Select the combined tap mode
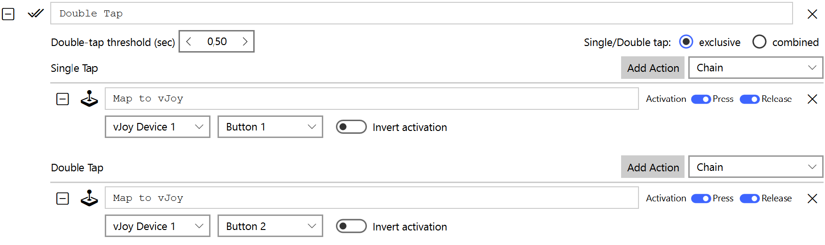This screenshot has height=245, width=825. tap(759, 42)
